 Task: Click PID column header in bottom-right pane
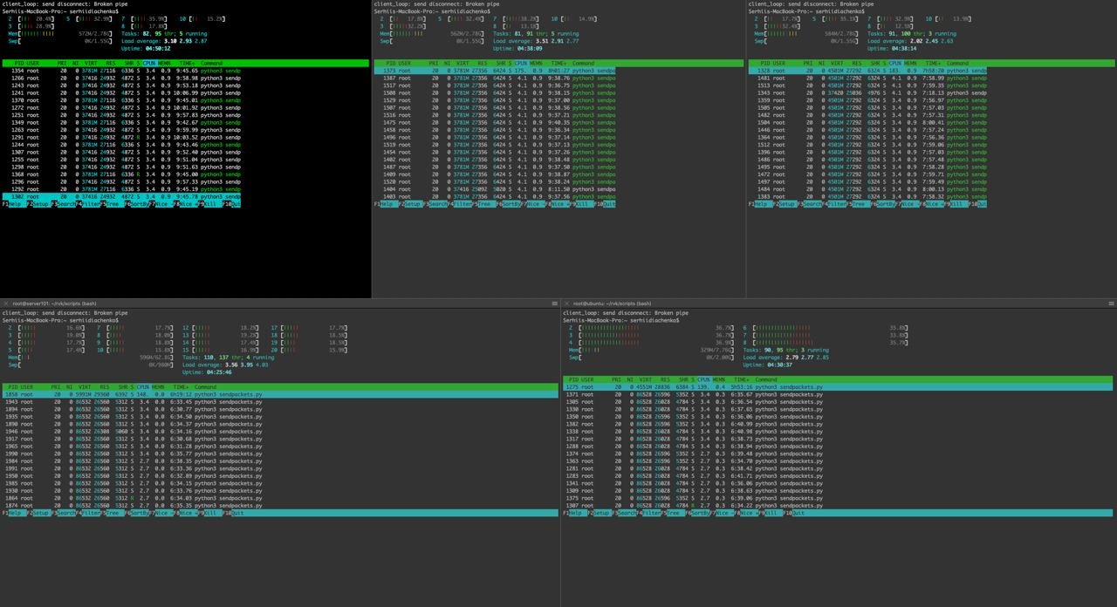point(572,379)
